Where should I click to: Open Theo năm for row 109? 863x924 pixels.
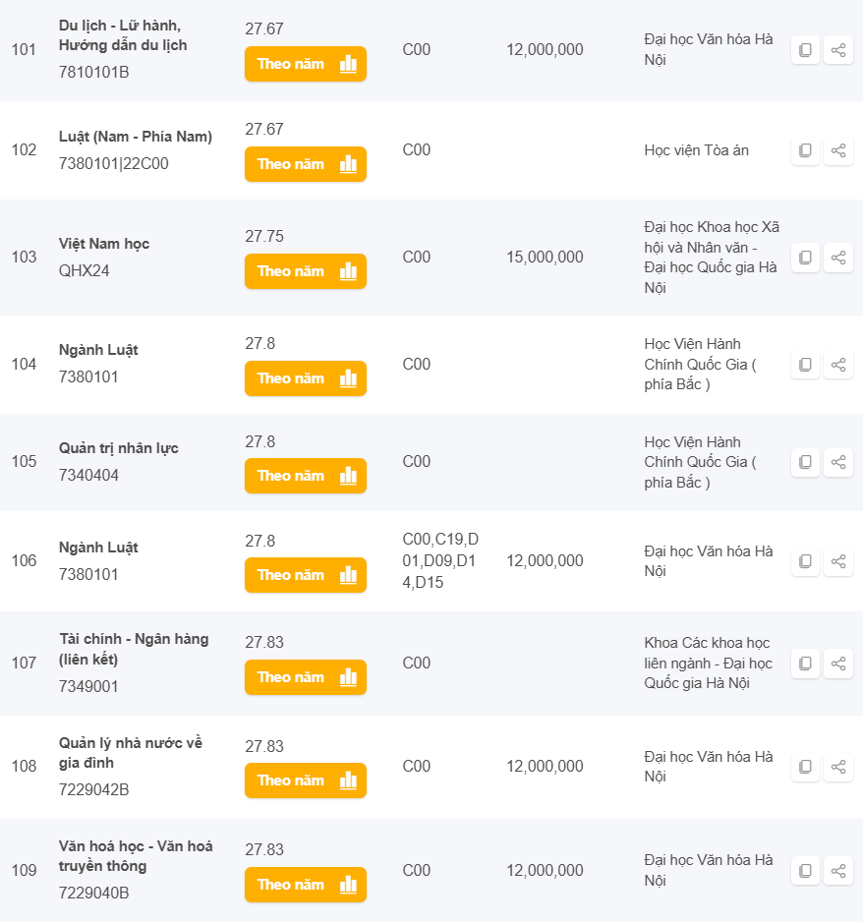(x=305, y=885)
